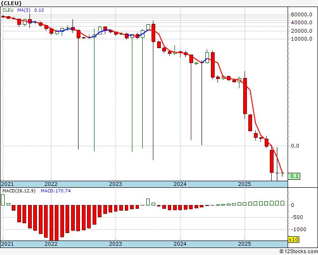The image size is (318, 255).
Task: Click the 2025 label on MACD timeline
Action: [245, 244]
